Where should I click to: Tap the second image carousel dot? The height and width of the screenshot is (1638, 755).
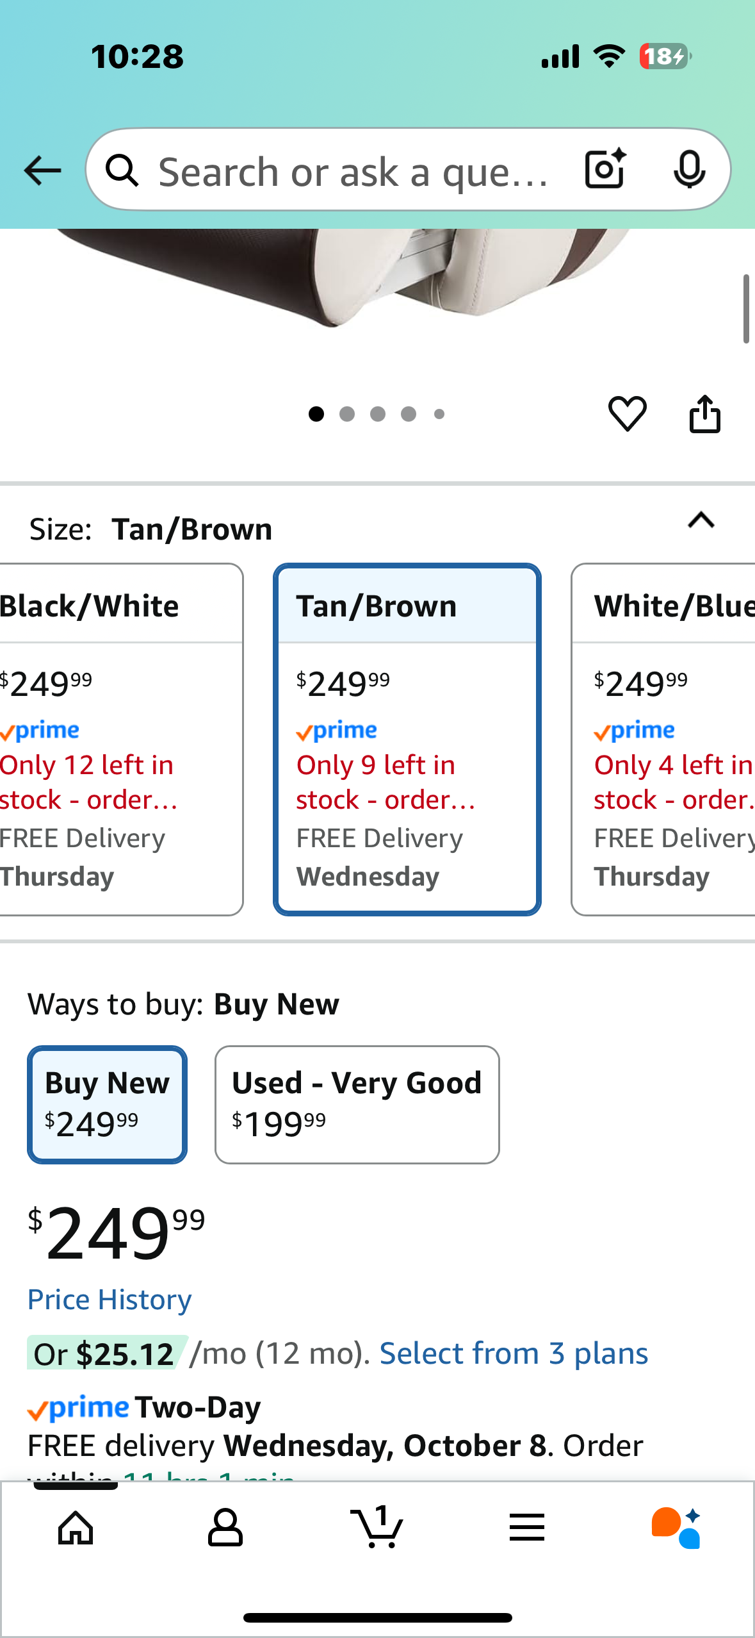tap(347, 414)
